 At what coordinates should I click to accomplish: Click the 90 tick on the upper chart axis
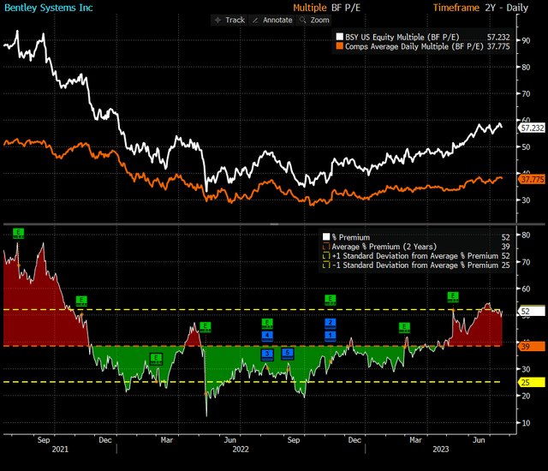tap(526, 40)
